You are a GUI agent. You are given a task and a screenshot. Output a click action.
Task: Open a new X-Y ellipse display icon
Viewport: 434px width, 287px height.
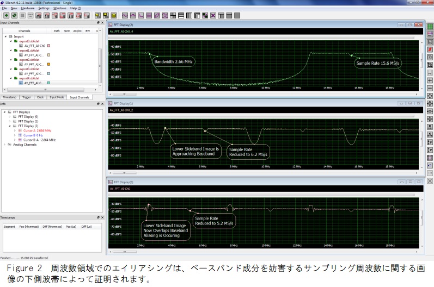(157, 15)
